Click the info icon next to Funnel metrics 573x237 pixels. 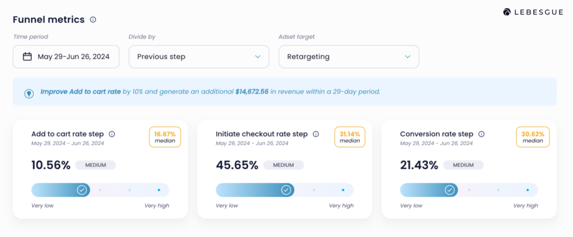[93, 20]
